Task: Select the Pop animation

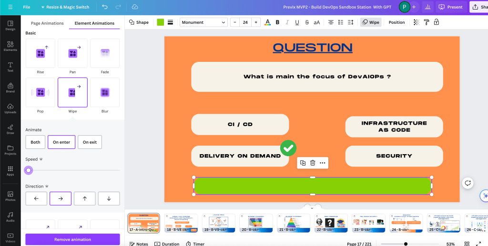Action: point(41,92)
